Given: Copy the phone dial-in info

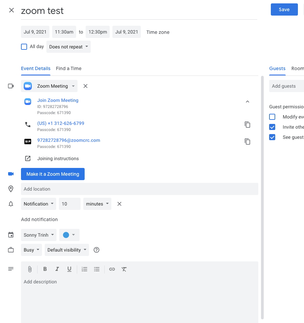Looking at the screenshot, I should (247, 125).
